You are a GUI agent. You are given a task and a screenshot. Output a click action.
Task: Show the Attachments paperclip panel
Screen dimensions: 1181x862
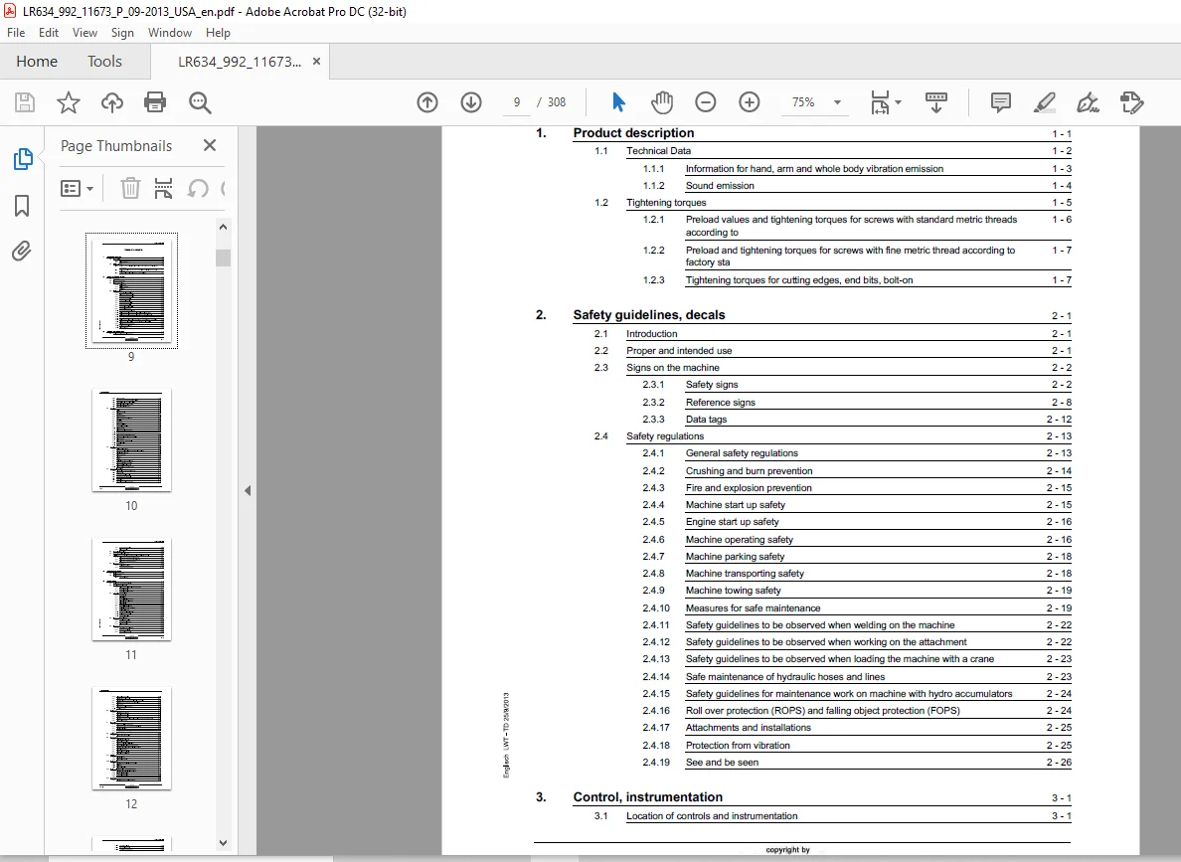[22, 251]
